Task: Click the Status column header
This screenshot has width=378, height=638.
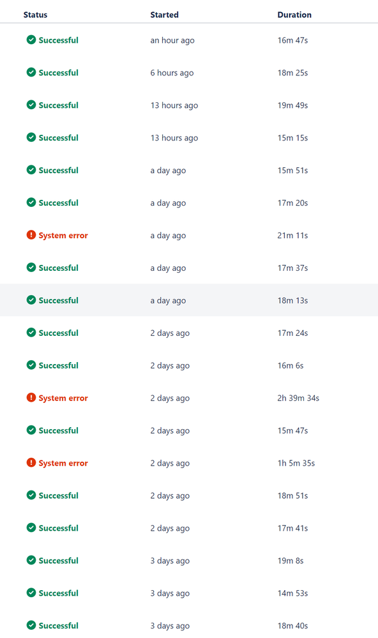Action: tap(34, 14)
